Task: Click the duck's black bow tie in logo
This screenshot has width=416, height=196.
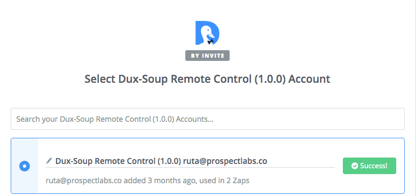Action: point(210,42)
